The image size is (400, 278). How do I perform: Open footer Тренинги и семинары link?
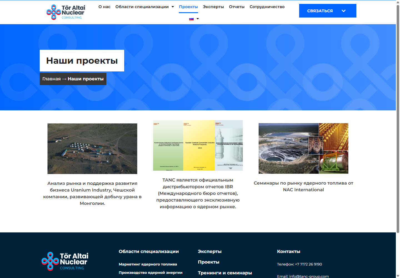[x=225, y=273]
